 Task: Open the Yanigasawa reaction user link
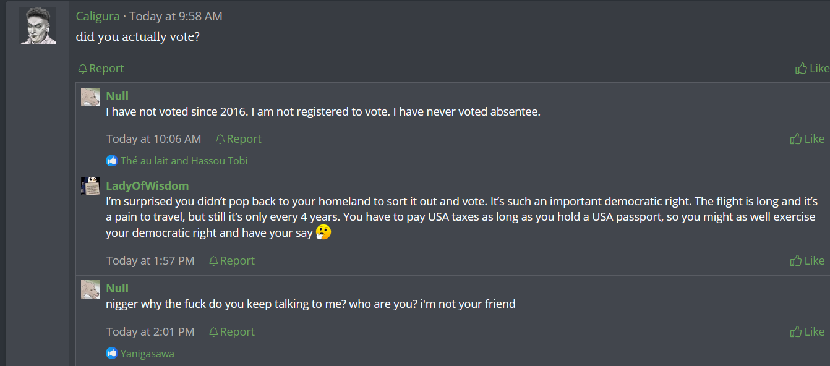[147, 354]
